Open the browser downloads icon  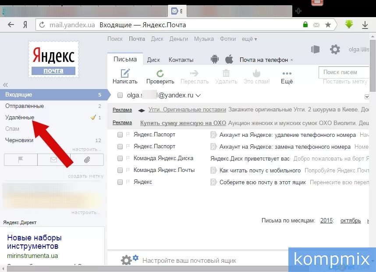tap(365, 25)
